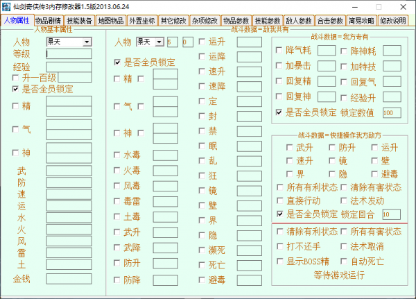416x299 pixels.
Task: Check the 防降 checkbox
Action: tap(116, 280)
